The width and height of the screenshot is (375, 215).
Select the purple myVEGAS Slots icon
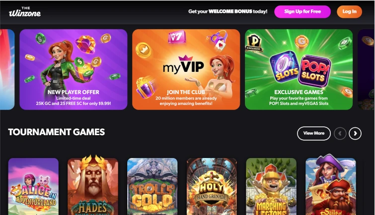[x=285, y=66]
